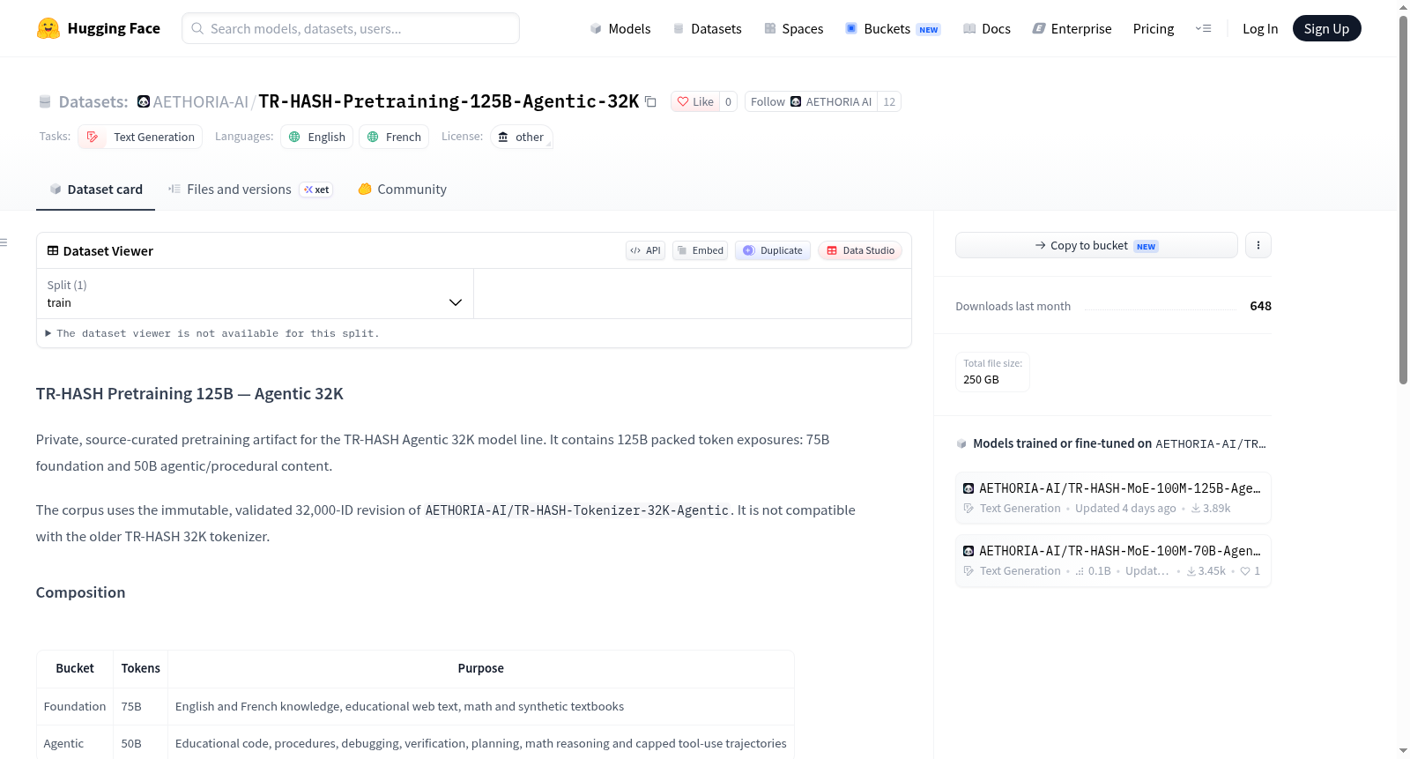
Task: Click the '250 GB' total file size
Action: (x=981, y=379)
